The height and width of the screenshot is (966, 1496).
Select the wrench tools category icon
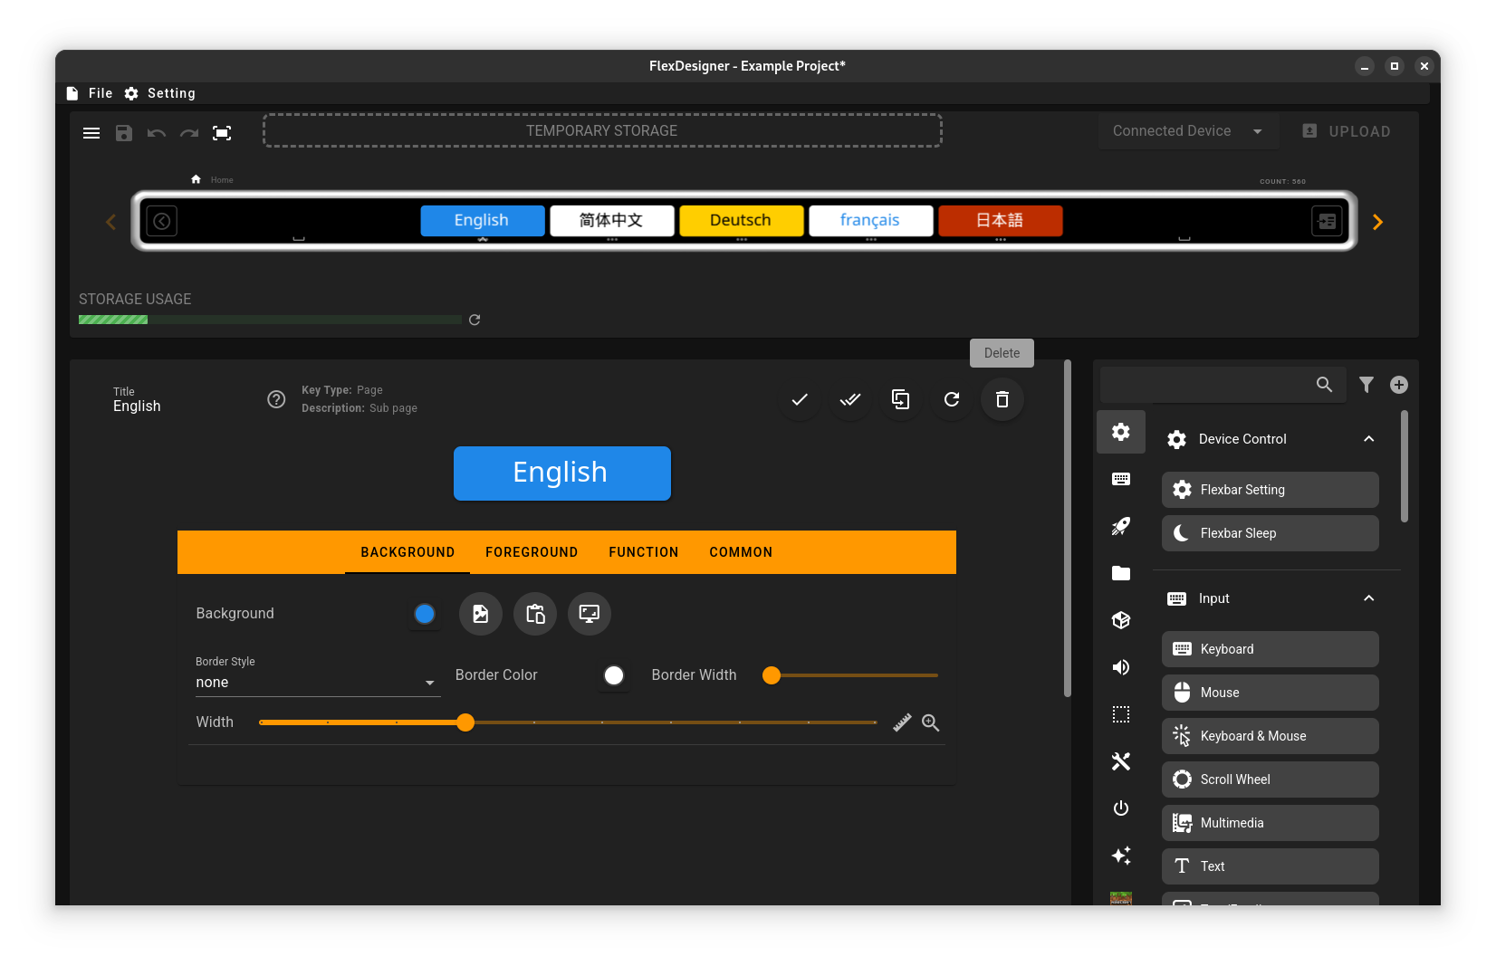click(x=1121, y=761)
